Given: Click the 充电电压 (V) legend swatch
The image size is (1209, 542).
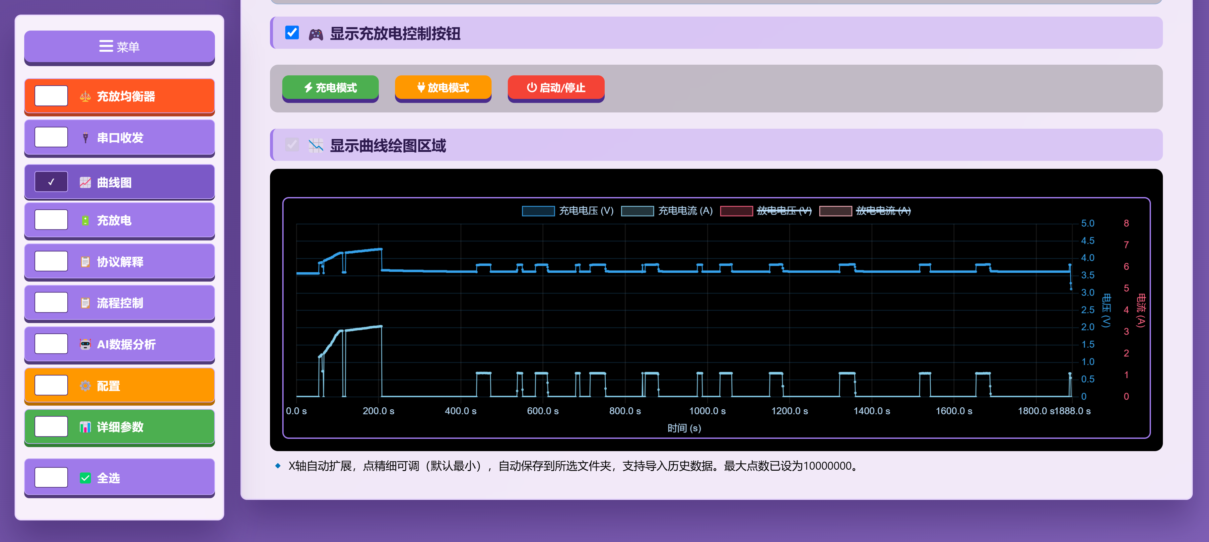Looking at the screenshot, I should coord(538,211).
